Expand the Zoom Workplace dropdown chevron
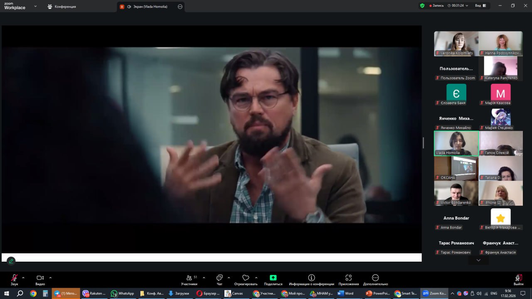The image size is (532, 299). tap(35, 6)
